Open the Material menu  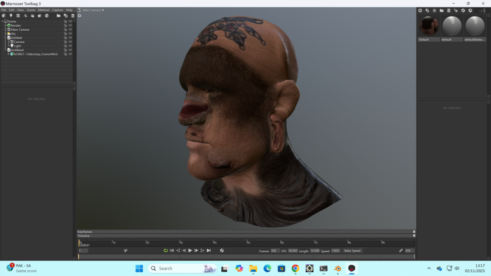(x=43, y=10)
